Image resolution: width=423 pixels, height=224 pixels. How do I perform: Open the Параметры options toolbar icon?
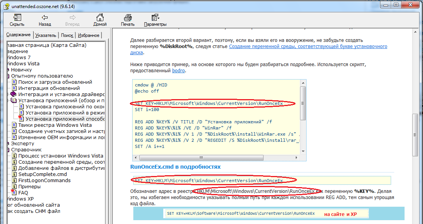155,17
